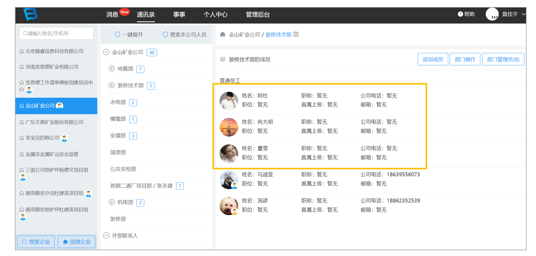Click the help question mark icon

(x=460, y=14)
